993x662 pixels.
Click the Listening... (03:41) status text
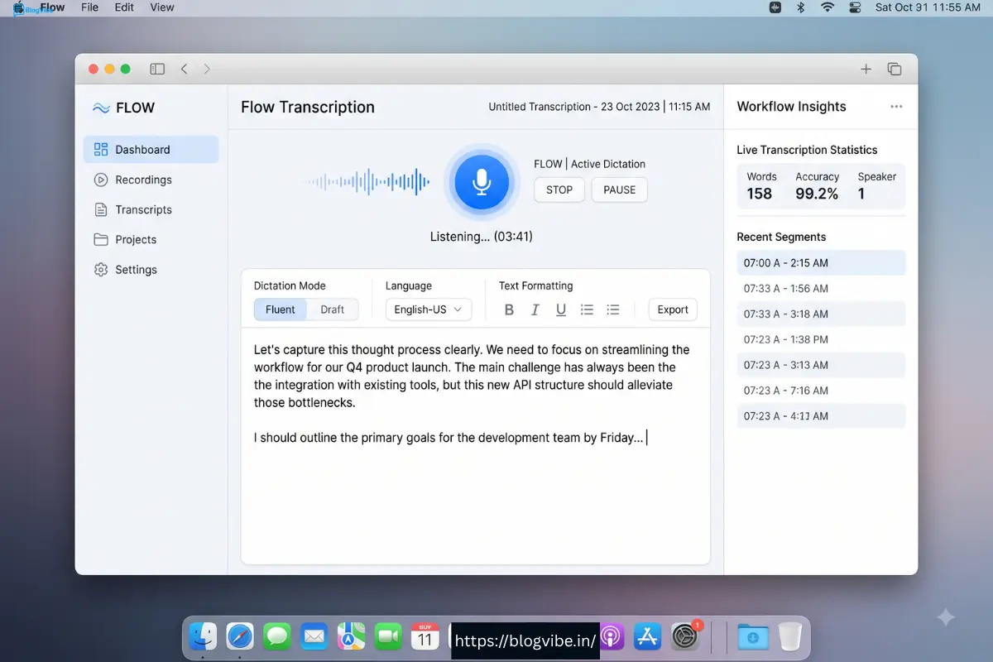[x=482, y=237]
